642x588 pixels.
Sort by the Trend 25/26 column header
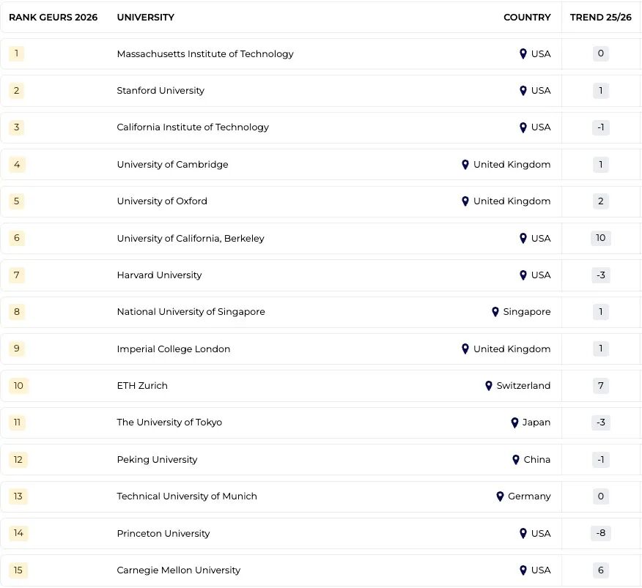[600, 18]
